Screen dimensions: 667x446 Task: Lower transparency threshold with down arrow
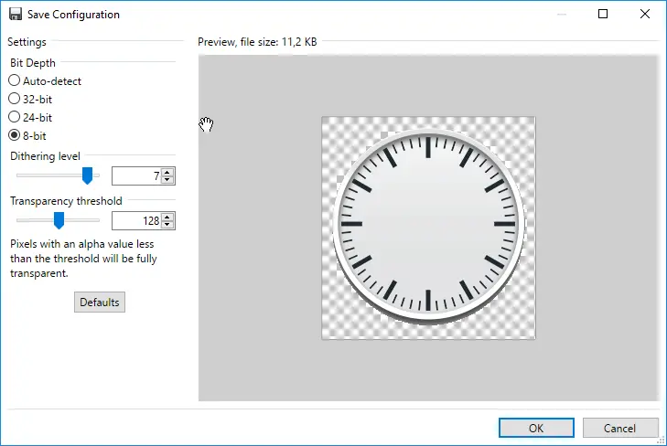(x=167, y=225)
